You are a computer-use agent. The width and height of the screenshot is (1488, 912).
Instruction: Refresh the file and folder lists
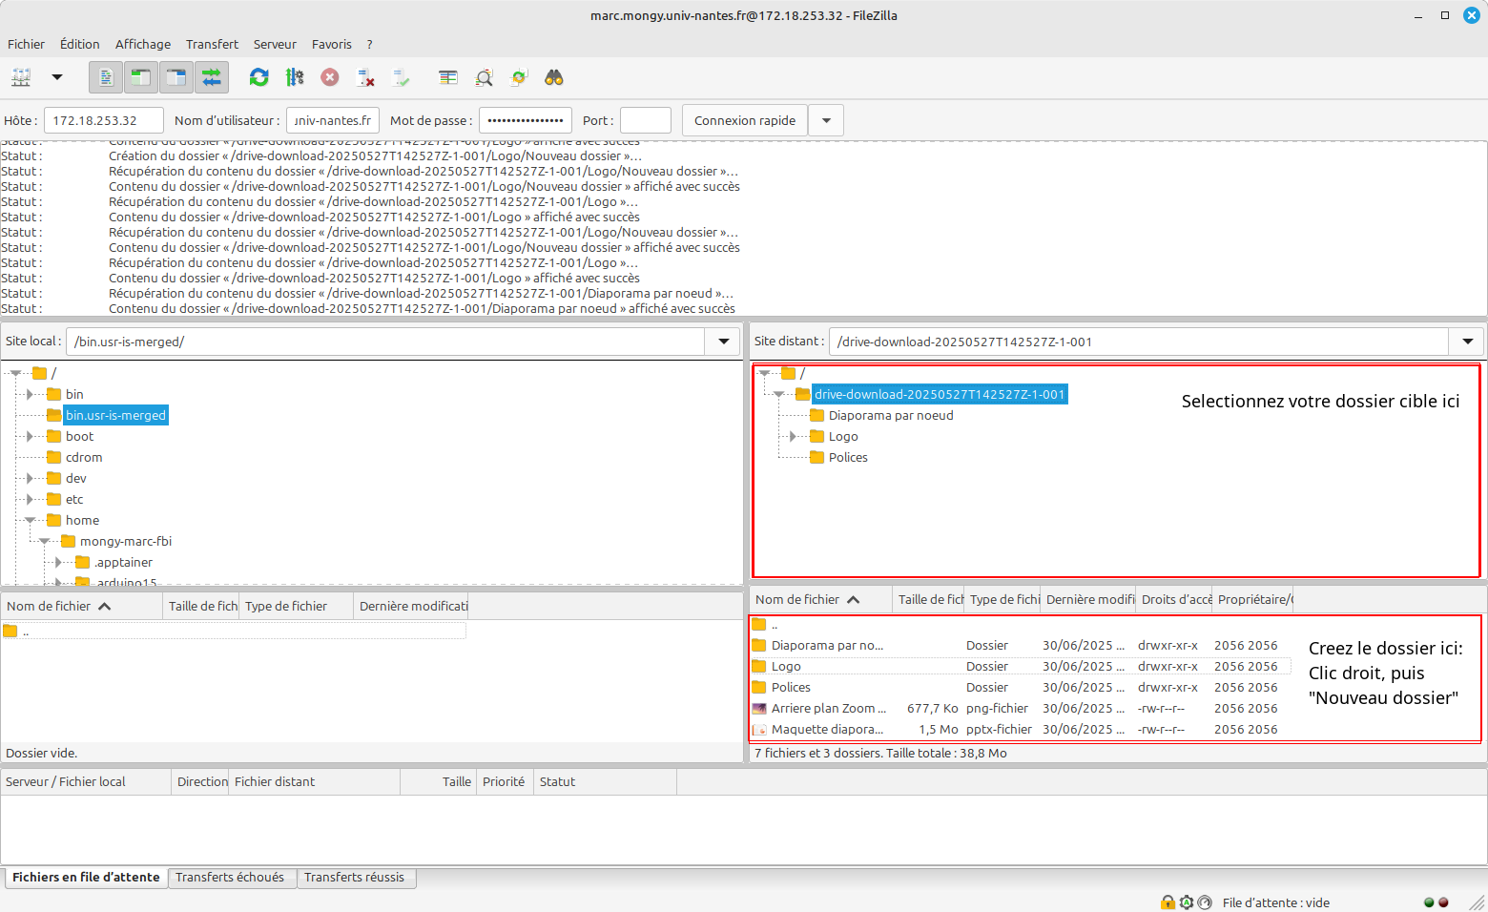[258, 77]
